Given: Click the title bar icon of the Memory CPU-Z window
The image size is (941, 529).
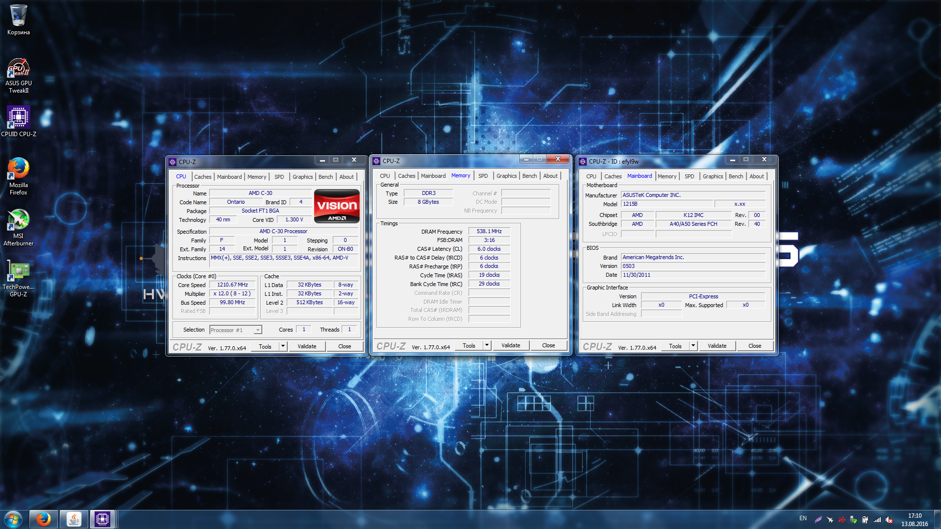Looking at the screenshot, I should click(376, 161).
